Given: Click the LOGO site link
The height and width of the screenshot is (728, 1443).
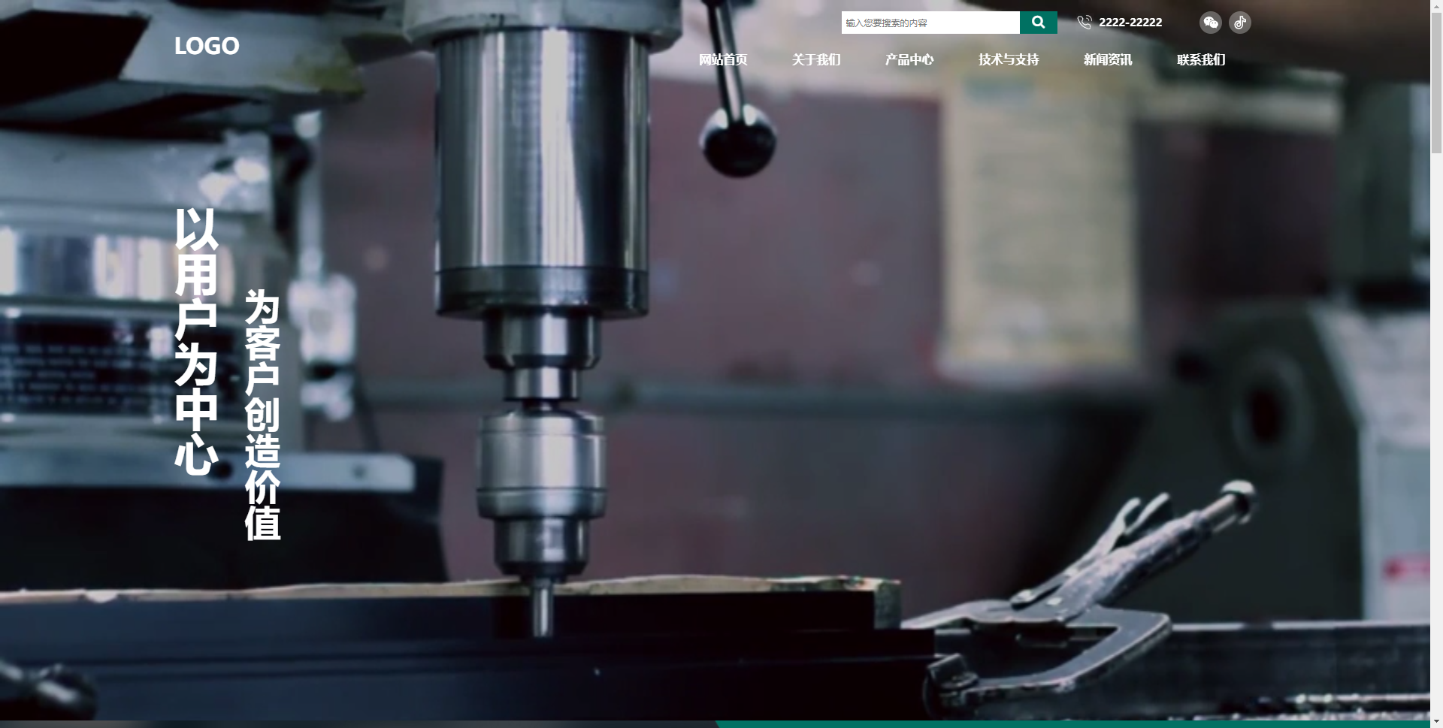Looking at the screenshot, I should click(x=207, y=46).
